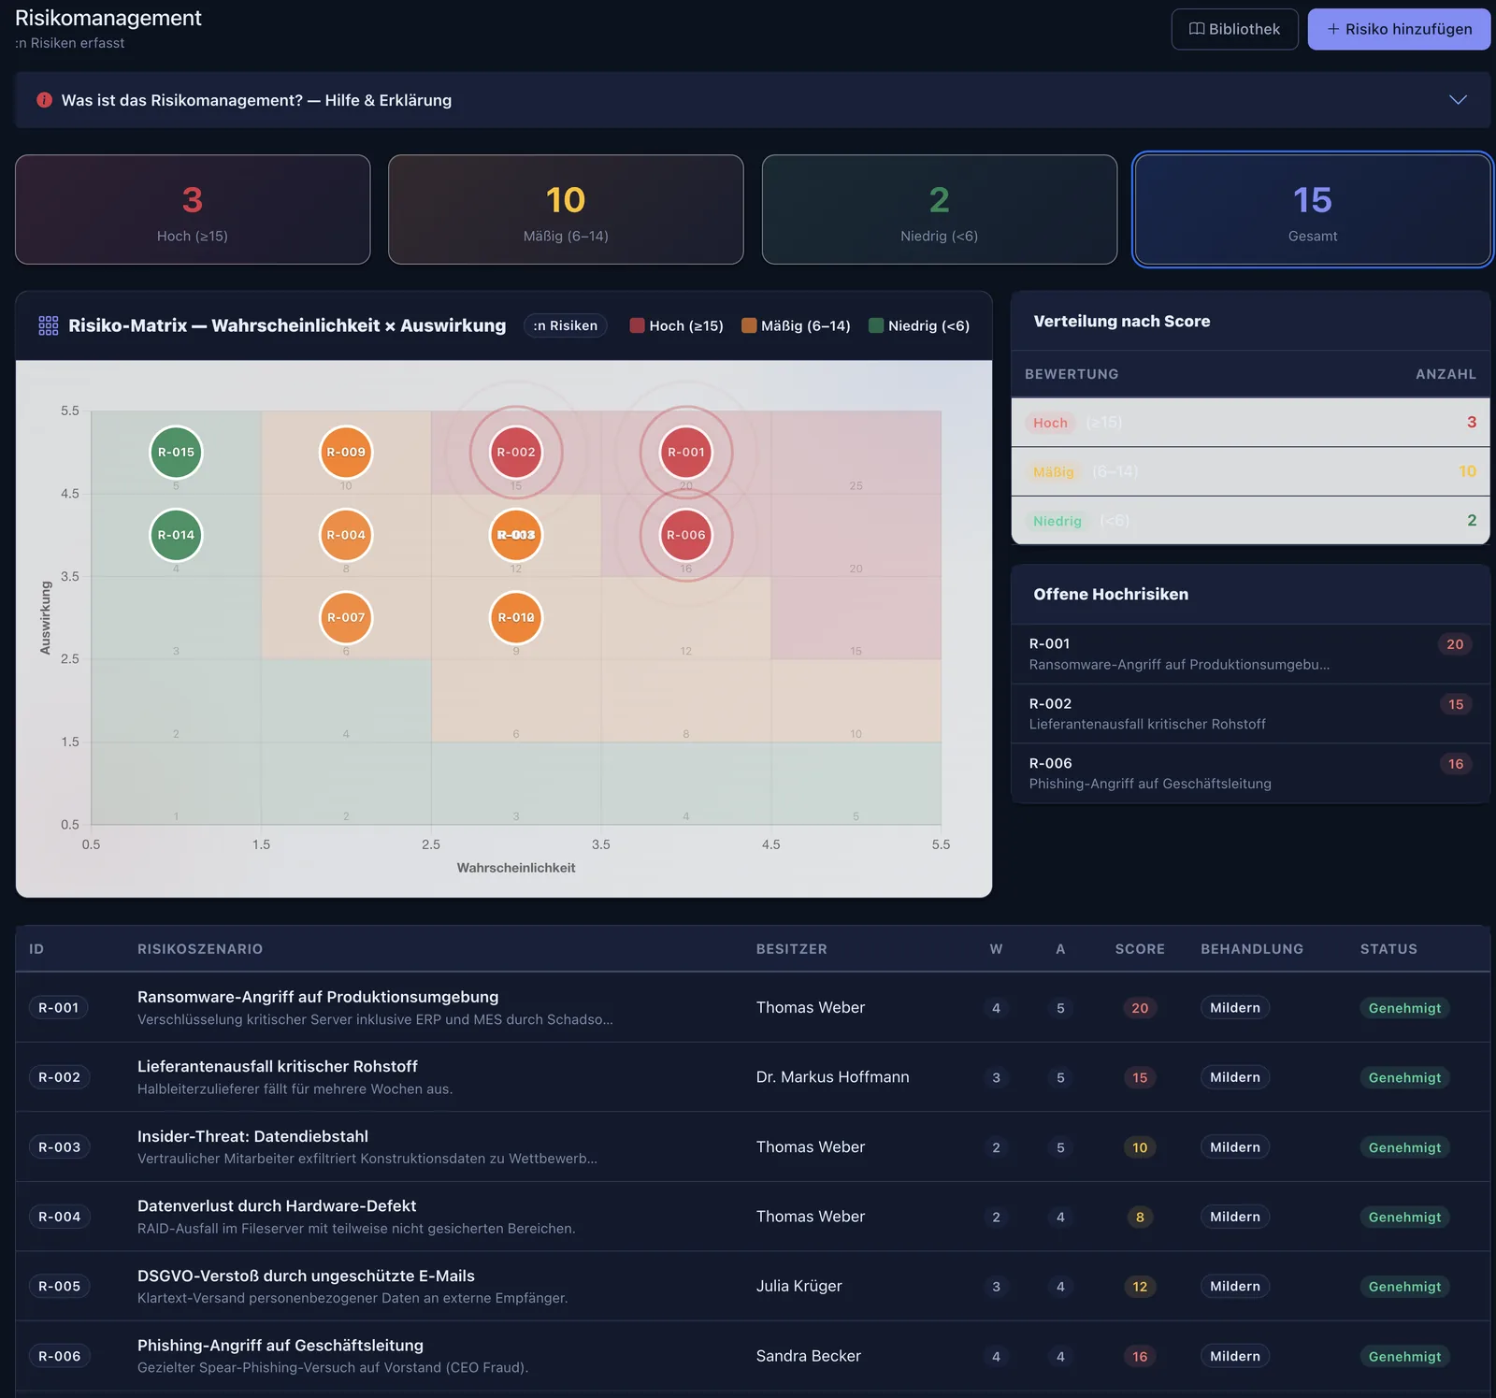Select the R-001 bubble in the risk matrix
1496x1398 pixels.
[x=686, y=452]
